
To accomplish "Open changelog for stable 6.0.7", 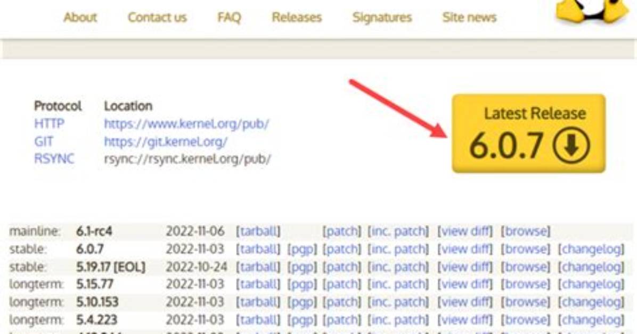I will [x=591, y=249].
